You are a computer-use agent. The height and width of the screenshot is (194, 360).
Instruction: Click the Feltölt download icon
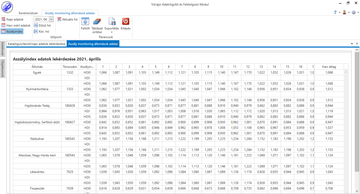pos(85,22)
